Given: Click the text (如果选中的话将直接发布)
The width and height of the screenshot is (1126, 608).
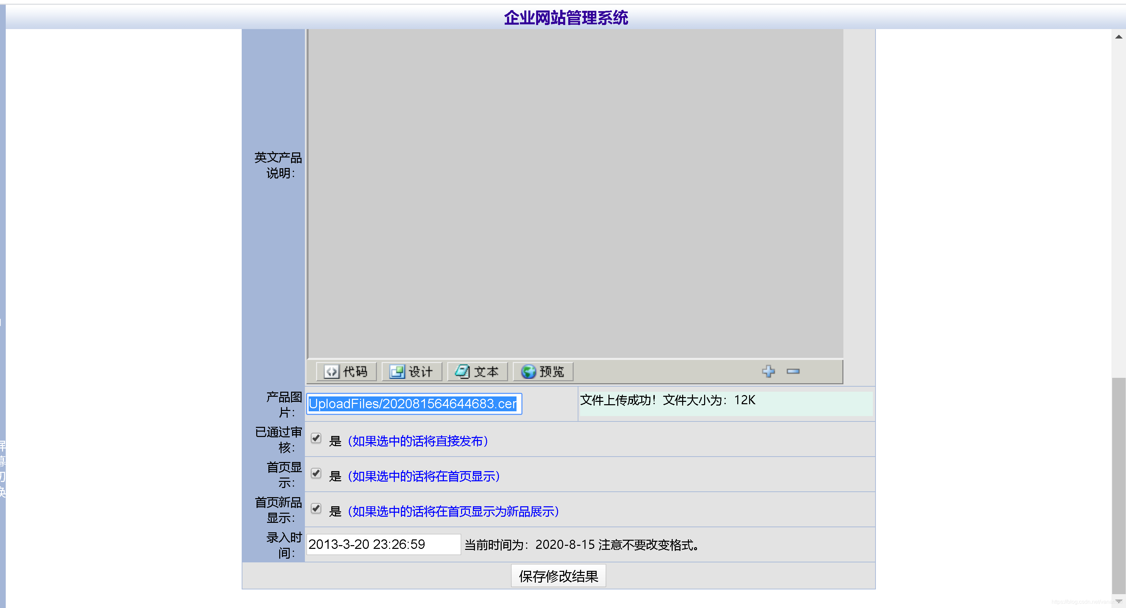Looking at the screenshot, I should 417,441.
